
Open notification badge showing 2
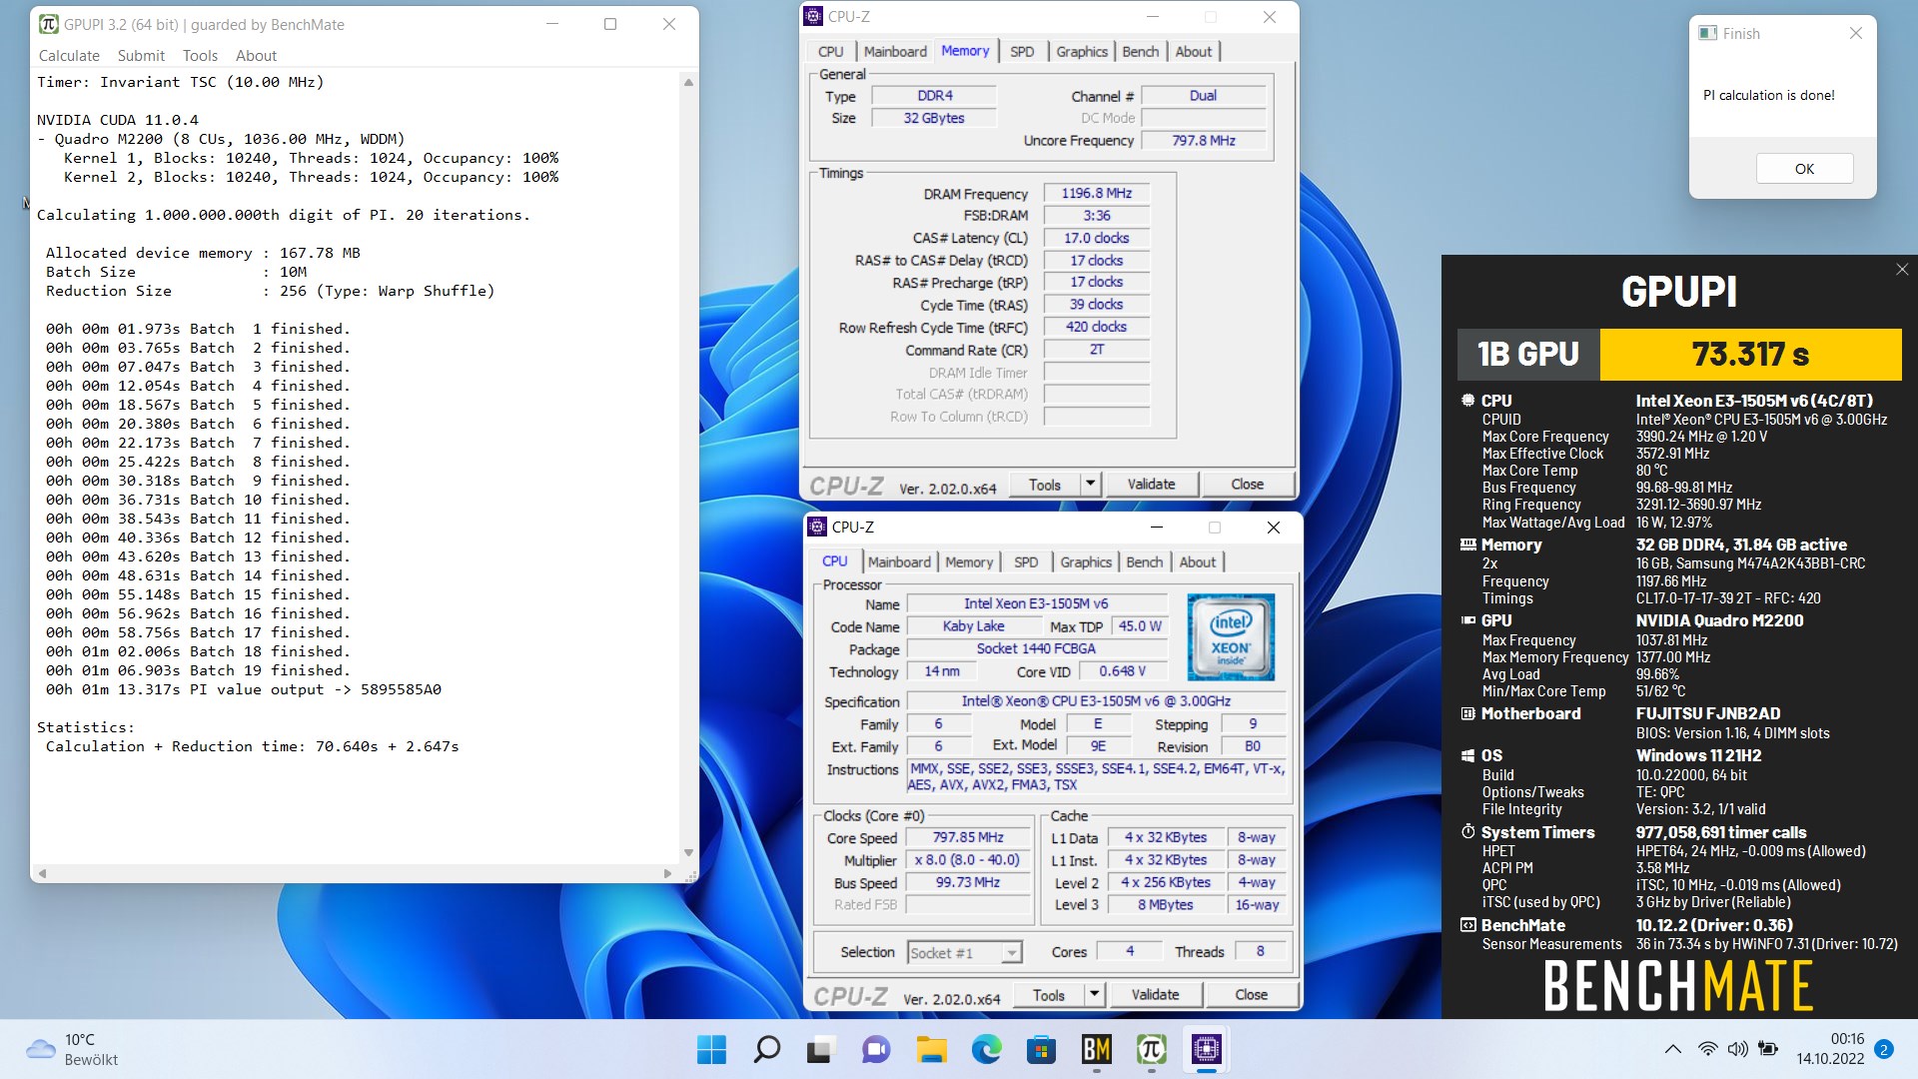1883,1049
